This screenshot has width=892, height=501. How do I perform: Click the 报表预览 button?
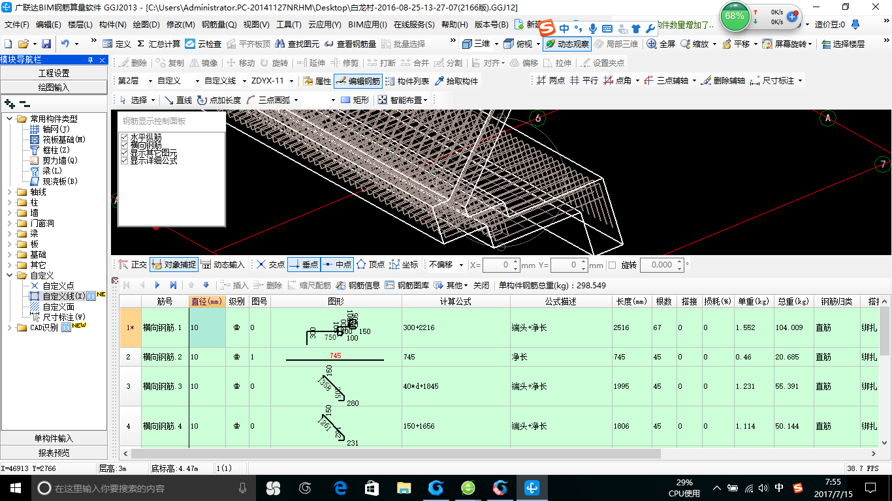tap(54, 452)
